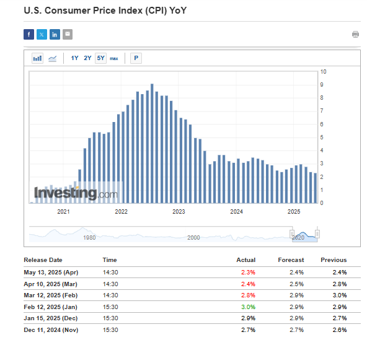This screenshot has height=345, width=367.
Task: Select the 1Y time range
Action: click(74, 58)
